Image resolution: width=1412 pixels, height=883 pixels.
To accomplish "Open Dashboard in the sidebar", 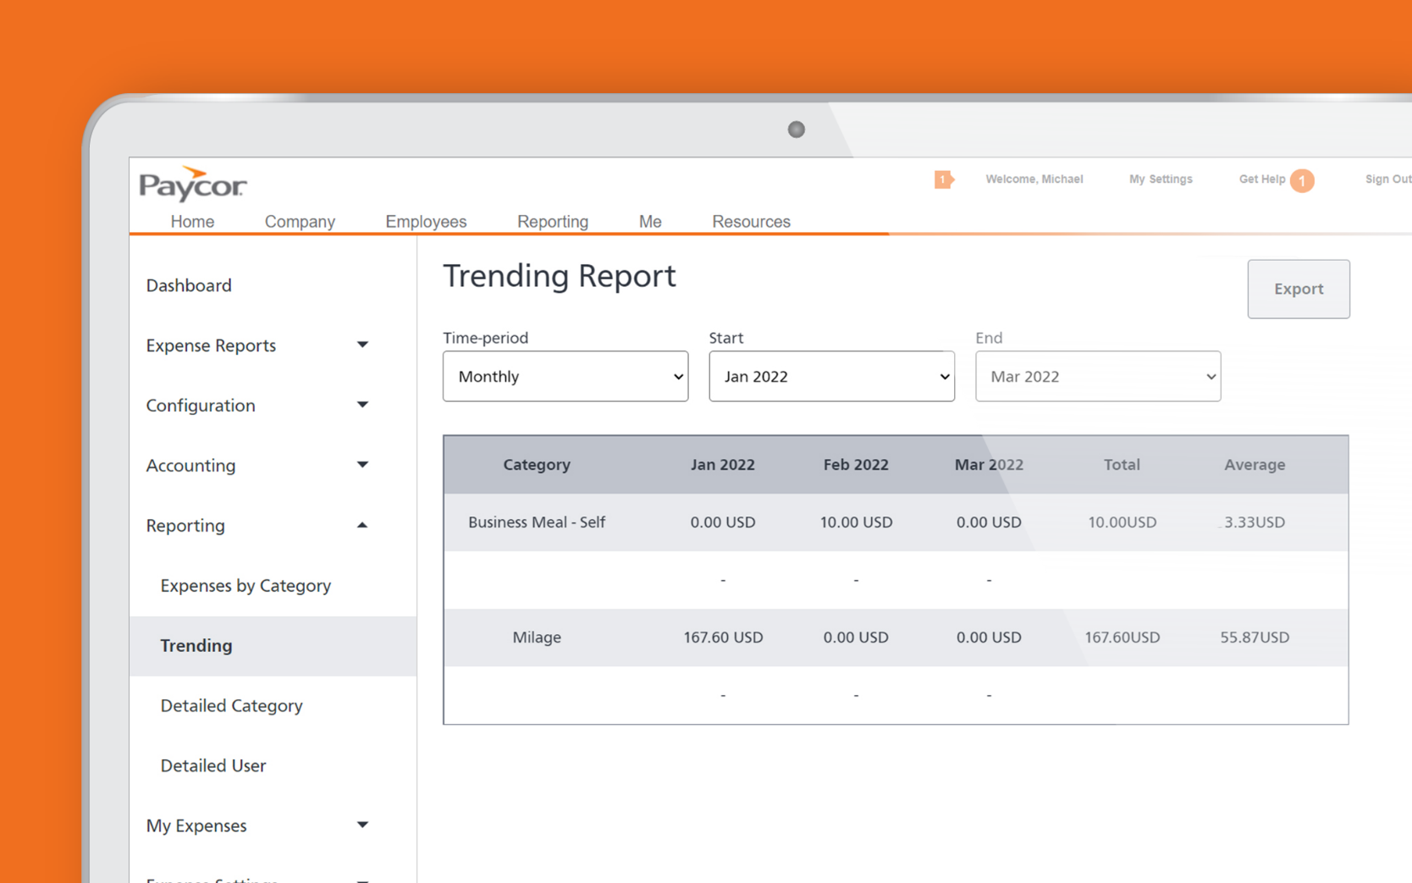I will 189,285.
